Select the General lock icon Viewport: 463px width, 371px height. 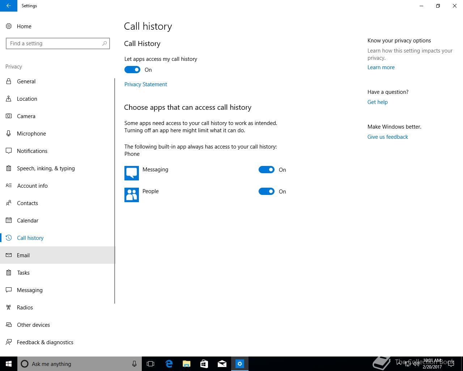[x=9, y=81]
